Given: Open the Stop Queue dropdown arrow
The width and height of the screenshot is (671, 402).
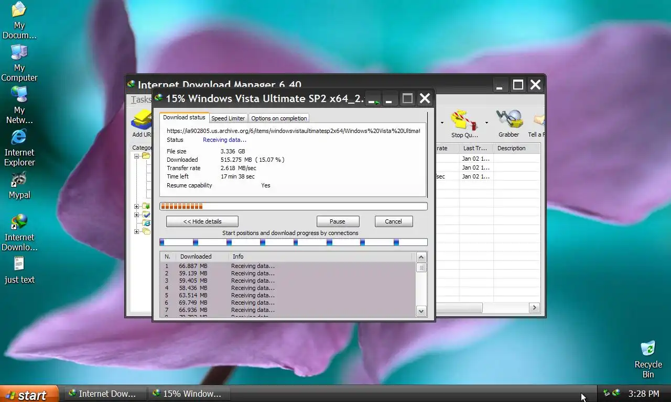Looking at the screenshot, I should (x=486, y=123).
